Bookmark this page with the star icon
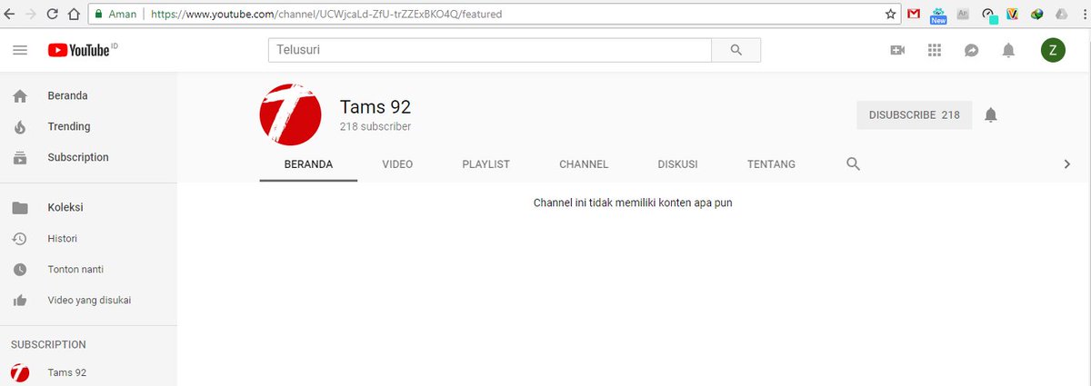 tap(891, 15)
